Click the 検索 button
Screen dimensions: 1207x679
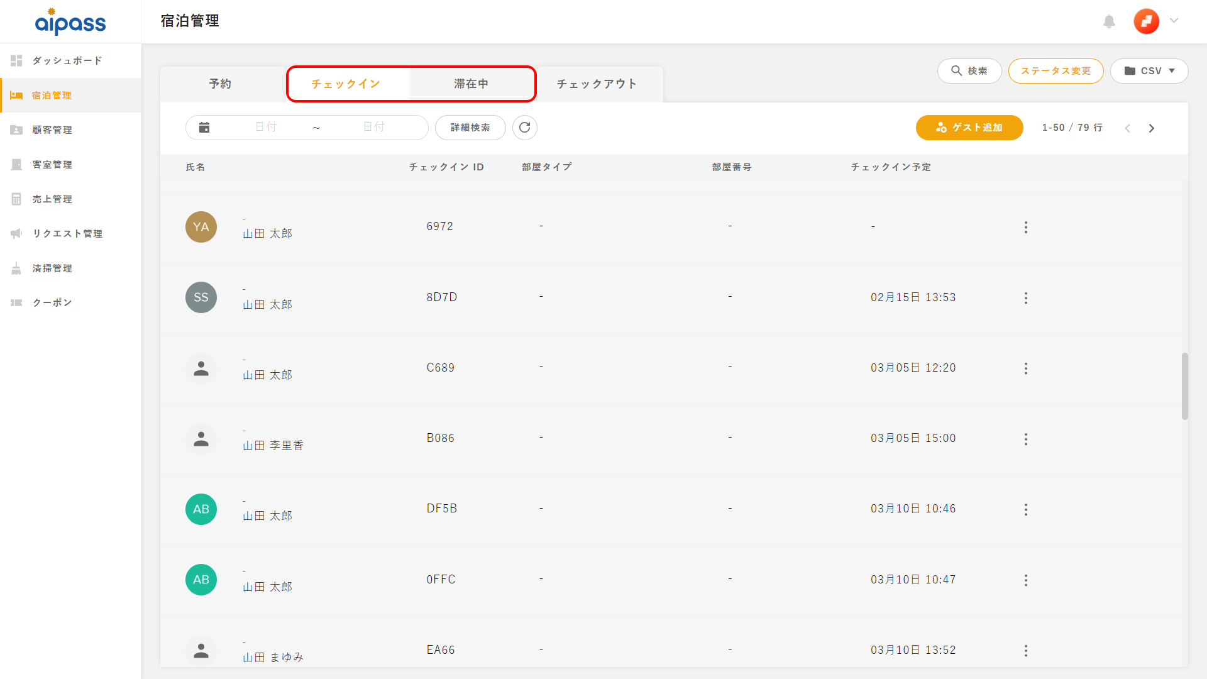969,71
